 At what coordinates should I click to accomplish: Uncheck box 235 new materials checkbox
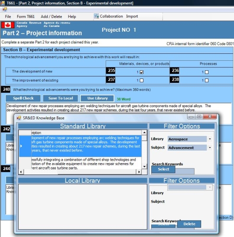tap(142, 72)
